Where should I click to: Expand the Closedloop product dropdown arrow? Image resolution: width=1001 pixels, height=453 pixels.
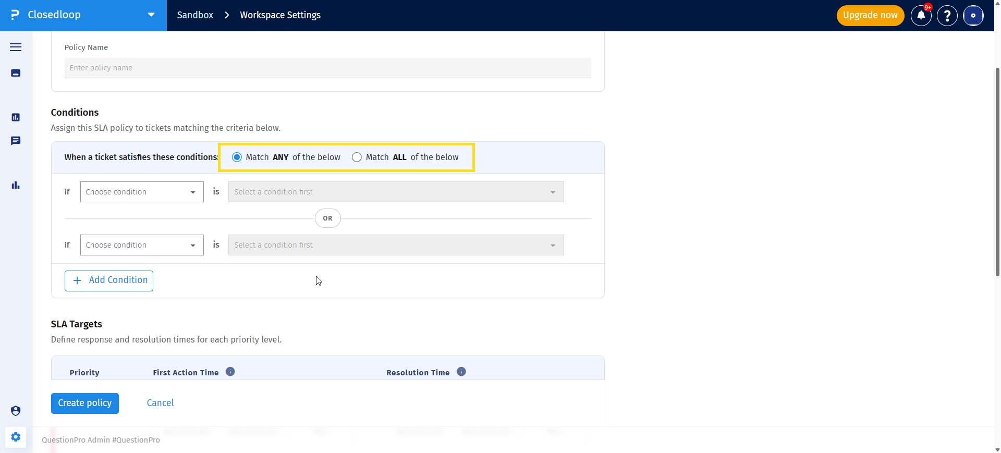(x=151, y=15)
